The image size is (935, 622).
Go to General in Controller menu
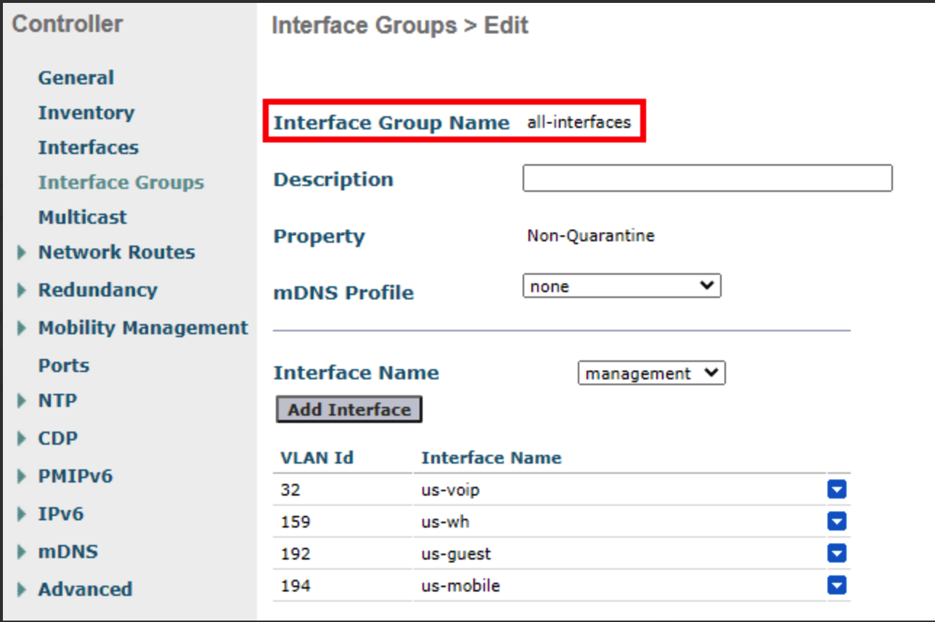coord(76,78)
